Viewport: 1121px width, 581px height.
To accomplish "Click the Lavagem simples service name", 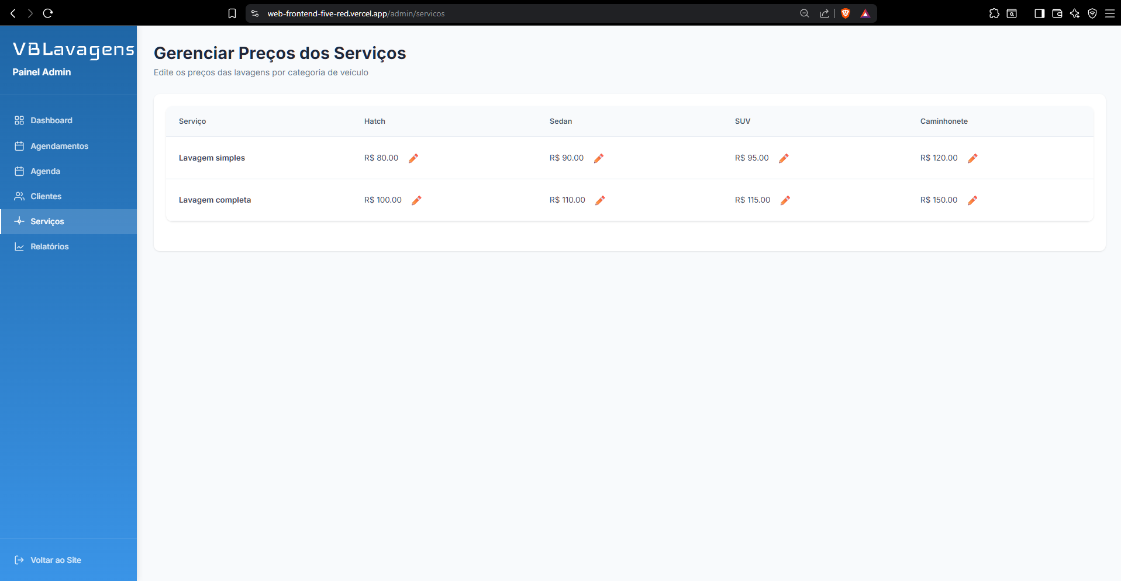I will [212, 158].
